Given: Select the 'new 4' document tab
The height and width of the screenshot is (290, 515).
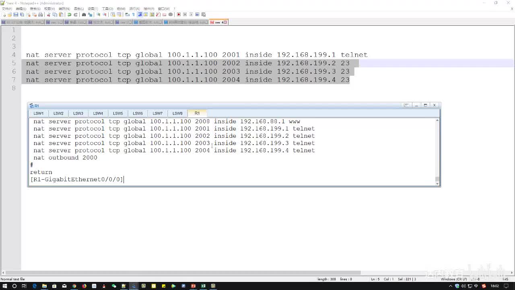Looking at the screenshot, I should [218, 22].
